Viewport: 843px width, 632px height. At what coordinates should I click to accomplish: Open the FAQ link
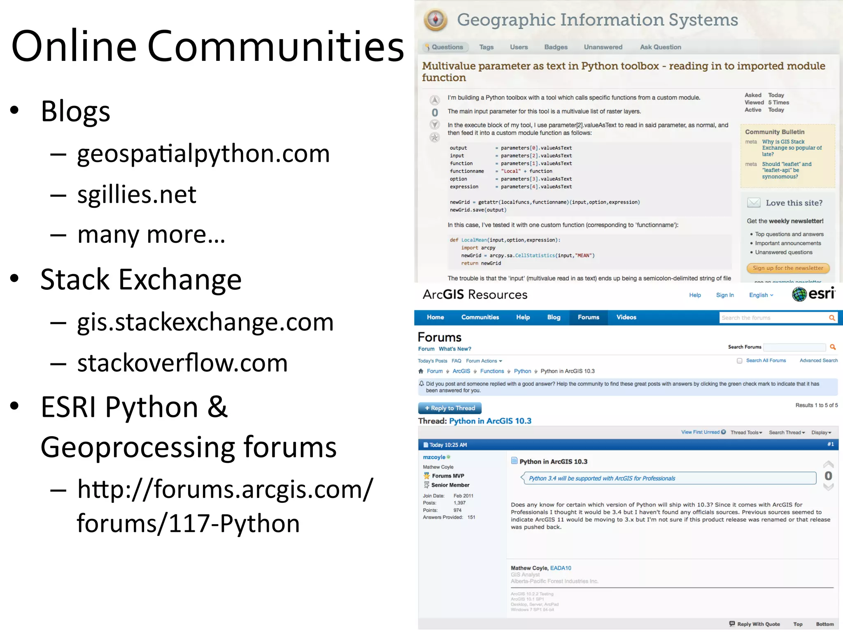pyautogui.click(x=456, y=361)
